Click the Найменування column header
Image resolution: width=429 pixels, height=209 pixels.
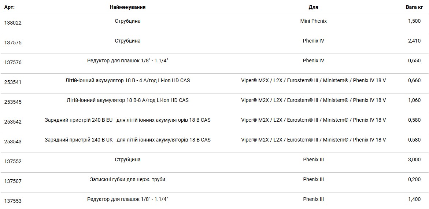127,7
